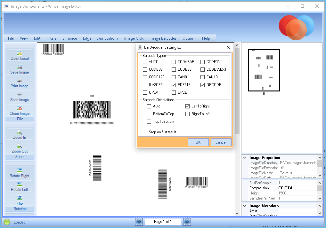Click the Save Image icon
The width and height of the screenshot is (326, 228).
click(x=20, y=67)
